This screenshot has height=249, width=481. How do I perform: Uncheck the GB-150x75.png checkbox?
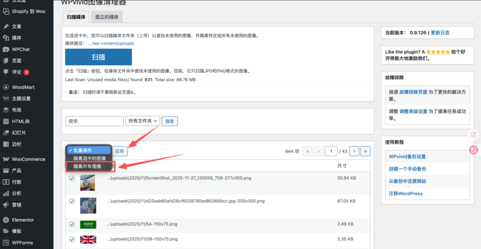[x=72, y=239]
